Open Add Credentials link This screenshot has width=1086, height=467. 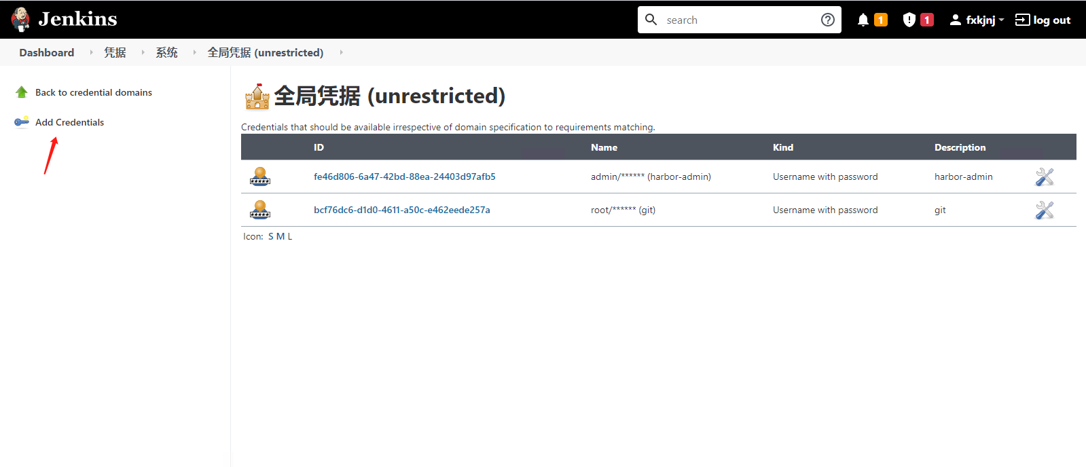click(69, 122)
